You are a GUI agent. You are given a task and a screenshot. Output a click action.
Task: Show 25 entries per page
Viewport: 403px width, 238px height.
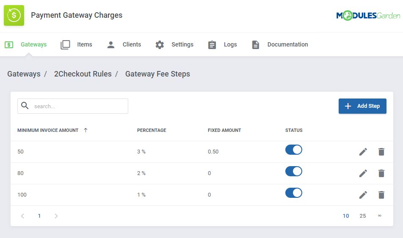pyautogui.click(x=363, y=216)
